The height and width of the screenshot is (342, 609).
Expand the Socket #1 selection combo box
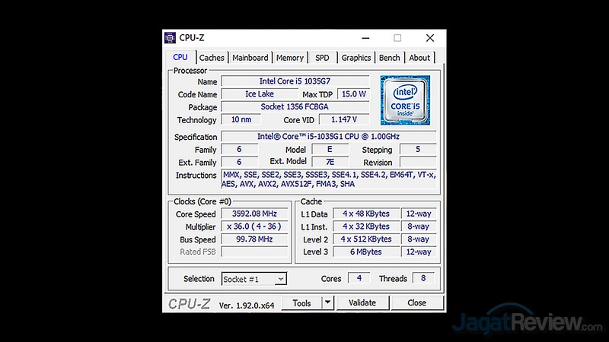280,279
